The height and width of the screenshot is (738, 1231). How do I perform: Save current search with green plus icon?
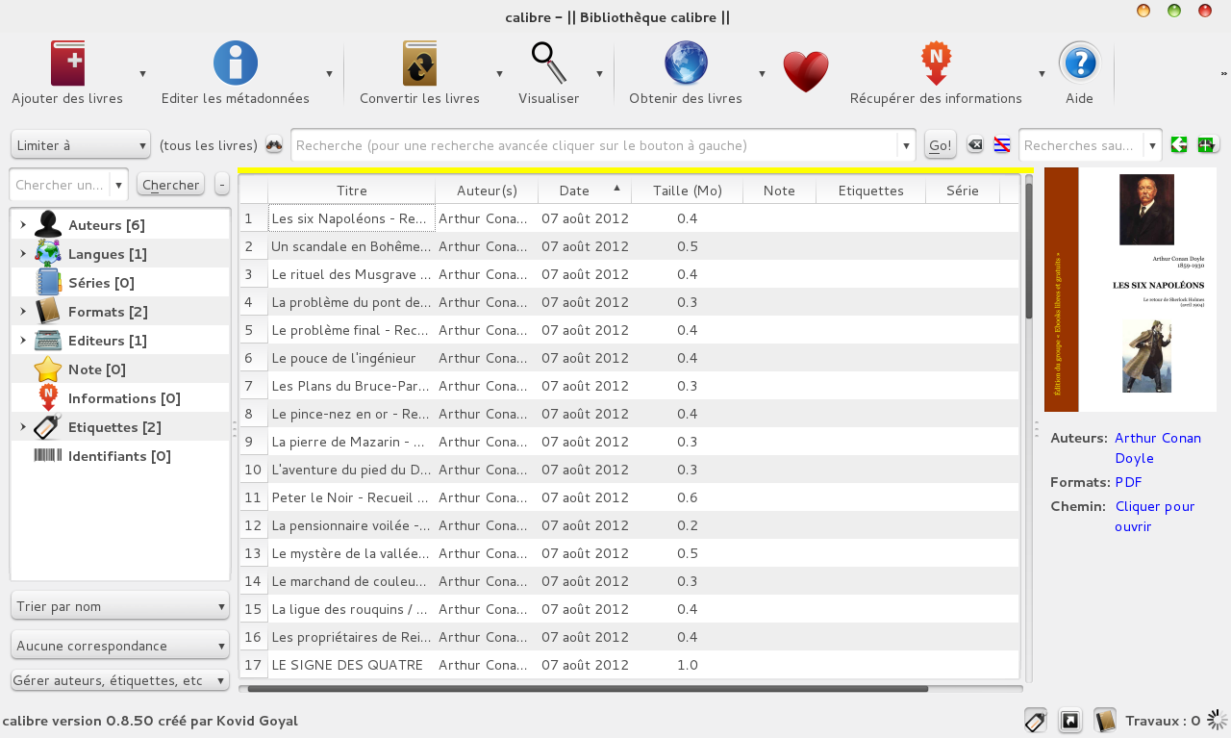coord(1208,145)
